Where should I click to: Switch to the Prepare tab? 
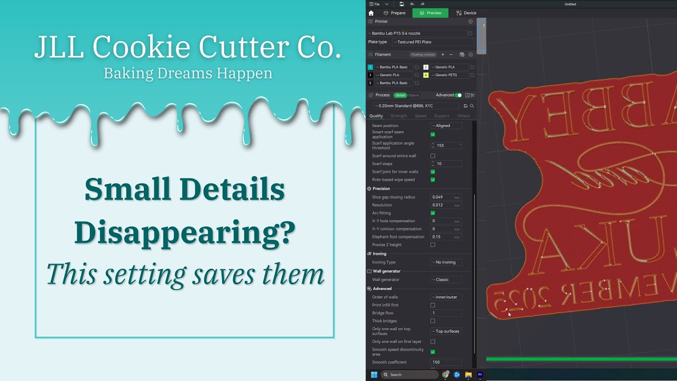pyautogui.click(x=395, y=13)
